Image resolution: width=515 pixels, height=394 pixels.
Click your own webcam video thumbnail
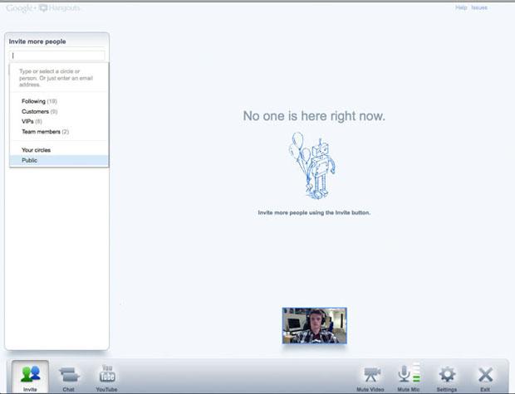tap(314, 325)
